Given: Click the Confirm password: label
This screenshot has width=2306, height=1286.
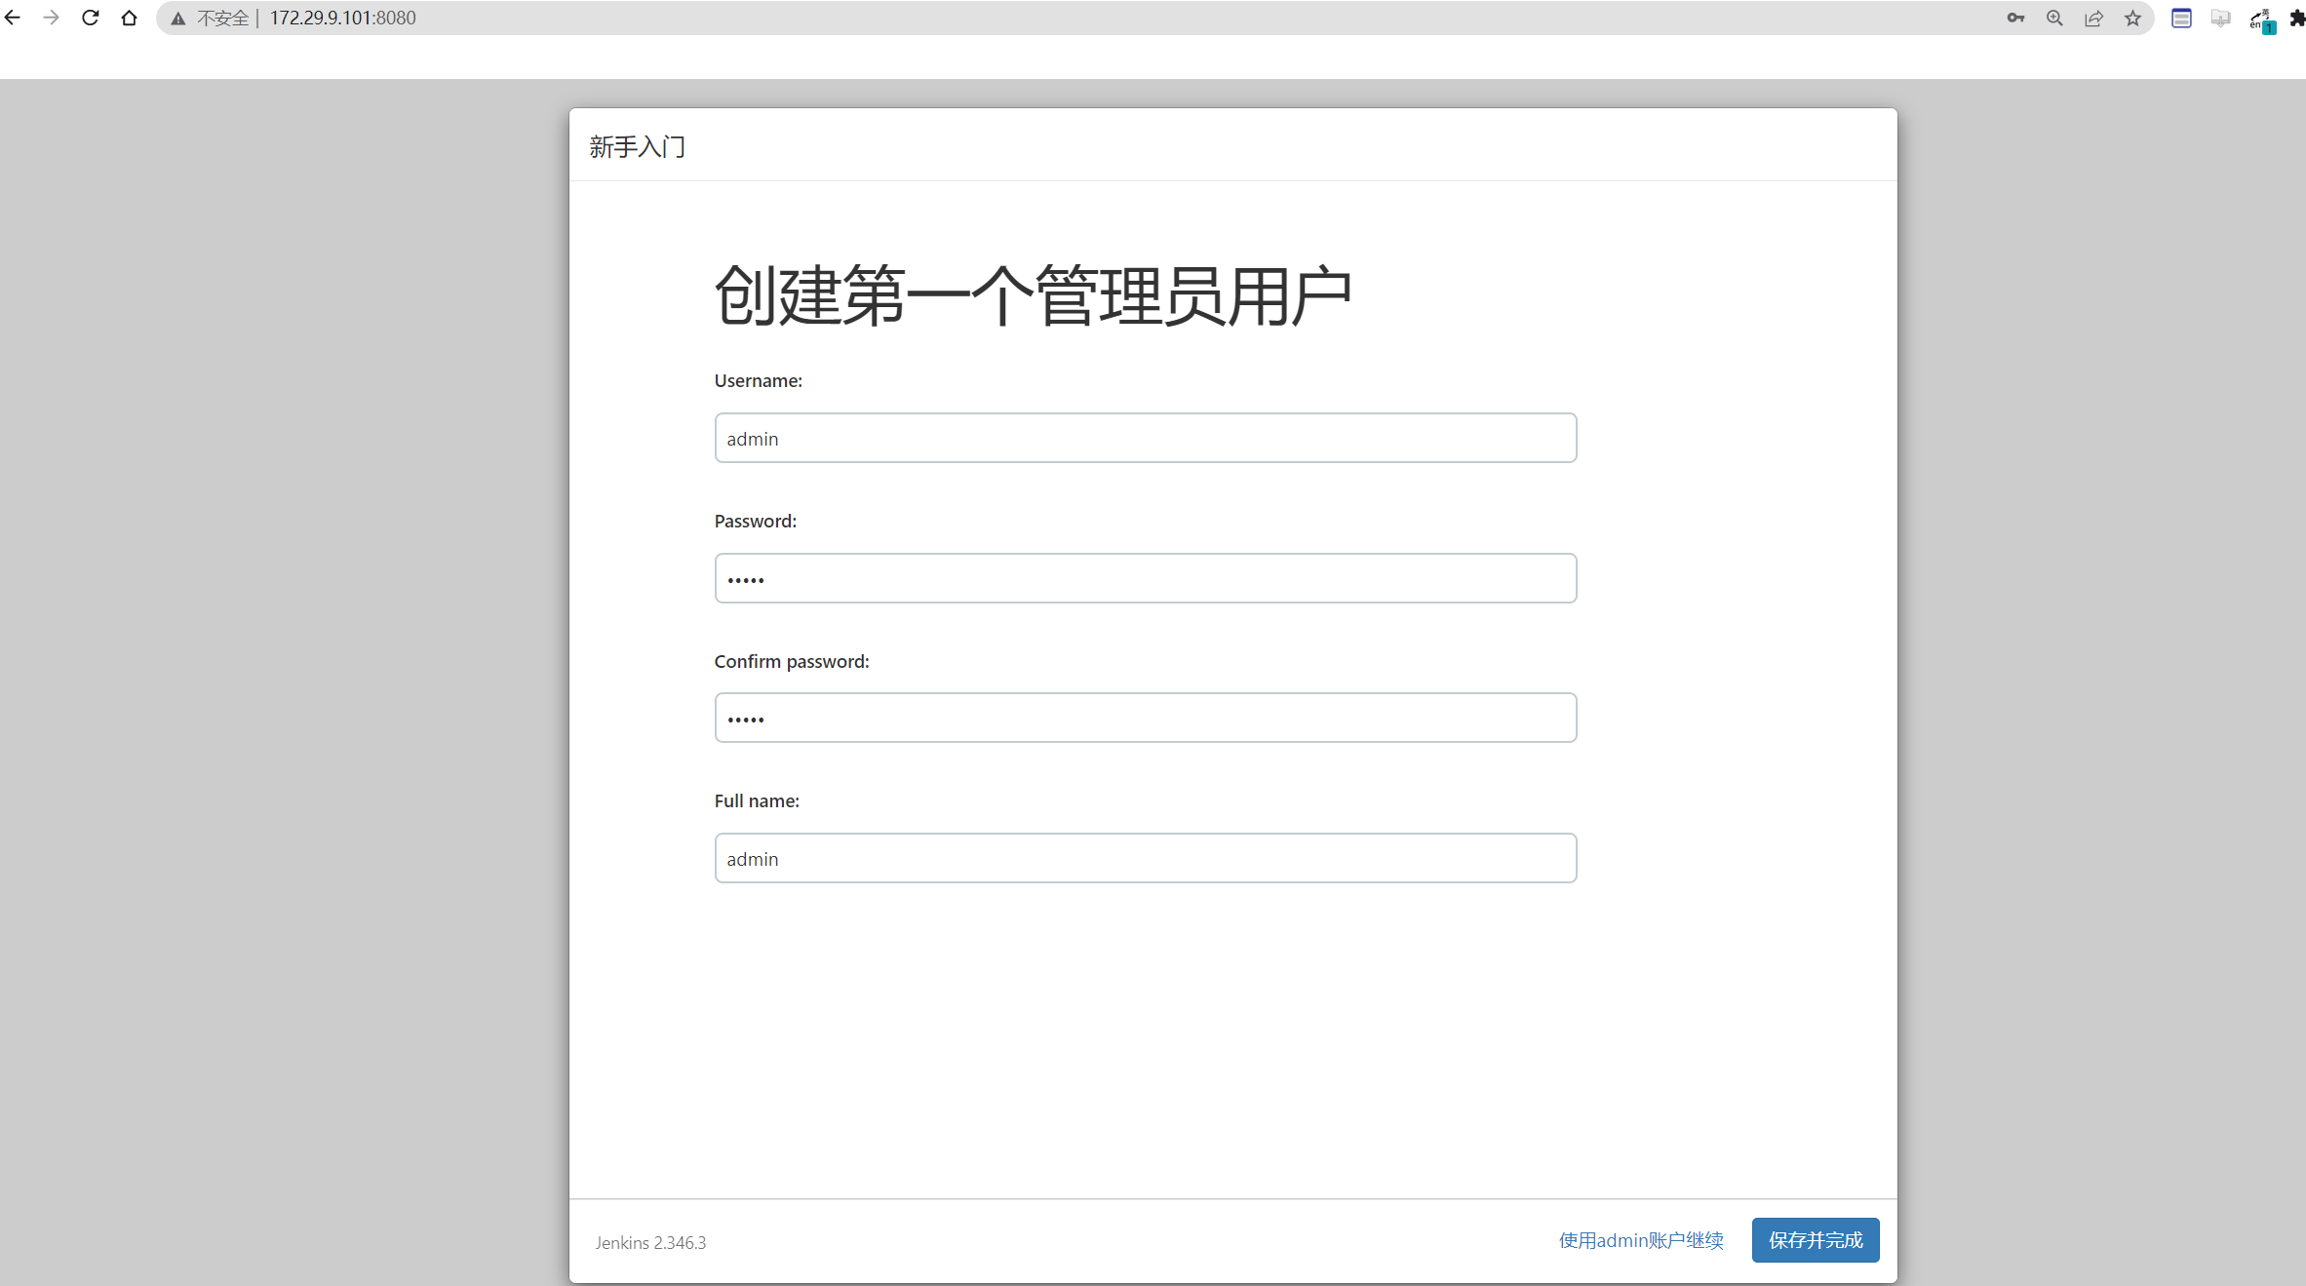Looking at the screenshot, I should tap(791, 661).
